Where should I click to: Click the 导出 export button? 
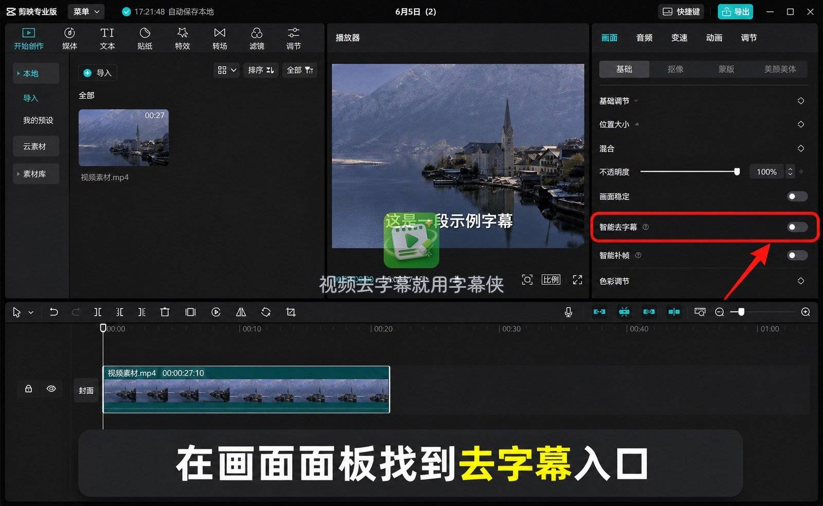coord(735,11)
